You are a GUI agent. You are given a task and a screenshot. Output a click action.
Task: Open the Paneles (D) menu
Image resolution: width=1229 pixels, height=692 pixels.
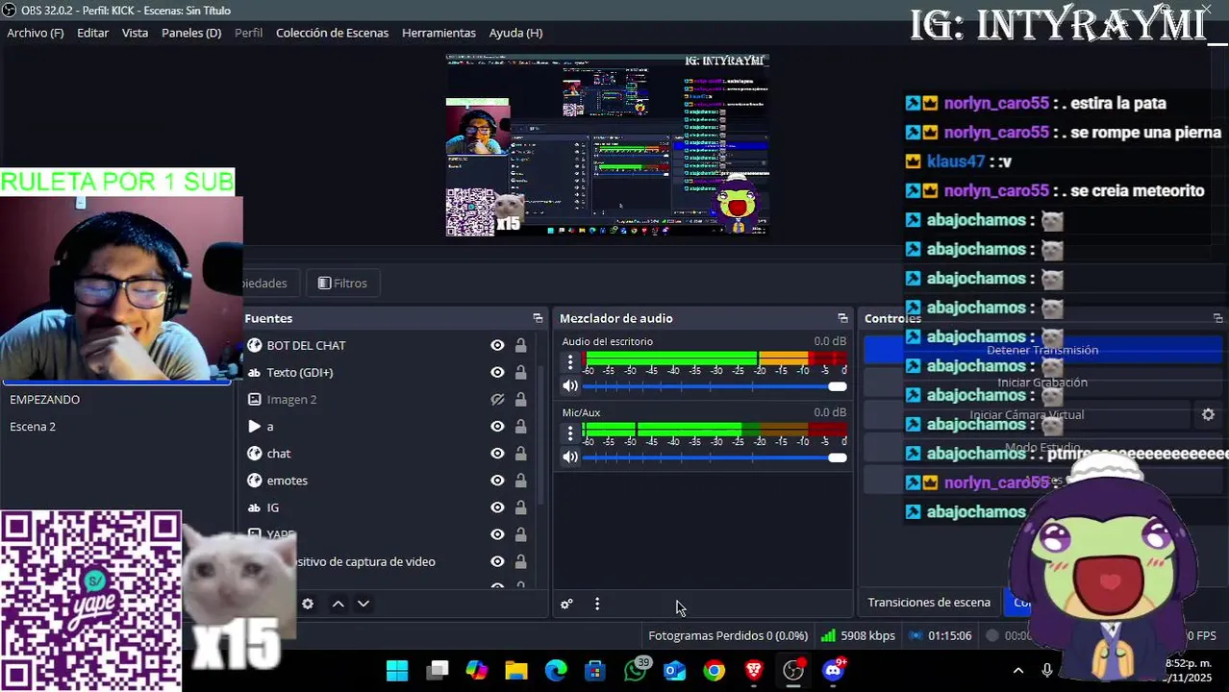pos(191,33)
